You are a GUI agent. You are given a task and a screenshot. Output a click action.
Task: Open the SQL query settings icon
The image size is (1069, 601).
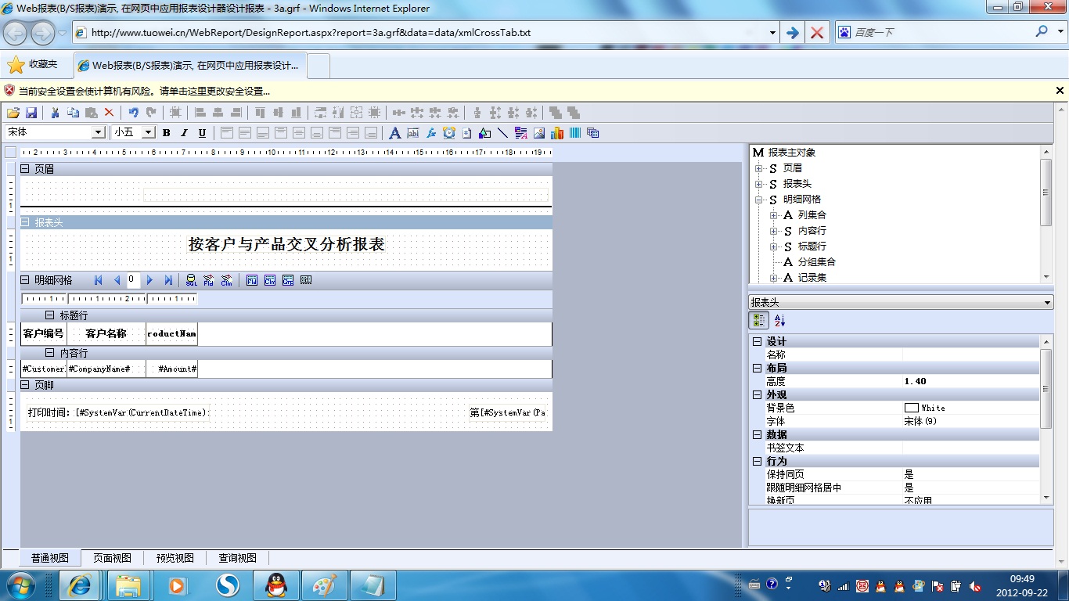191,280
